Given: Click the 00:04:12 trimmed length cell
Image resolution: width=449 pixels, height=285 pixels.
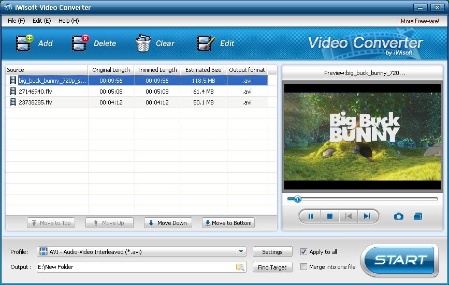Looking at the screenshot, I should tap(157, 102).
